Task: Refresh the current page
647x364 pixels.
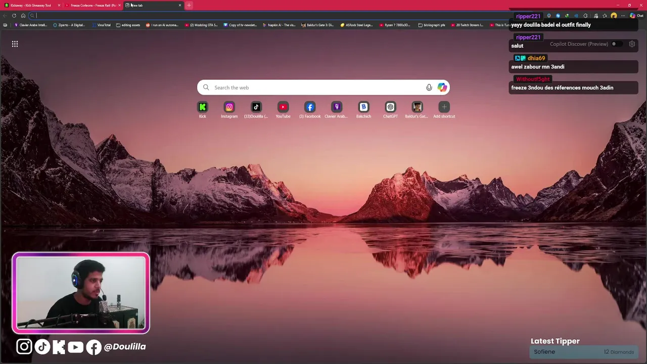Action: tap(14, 16)
